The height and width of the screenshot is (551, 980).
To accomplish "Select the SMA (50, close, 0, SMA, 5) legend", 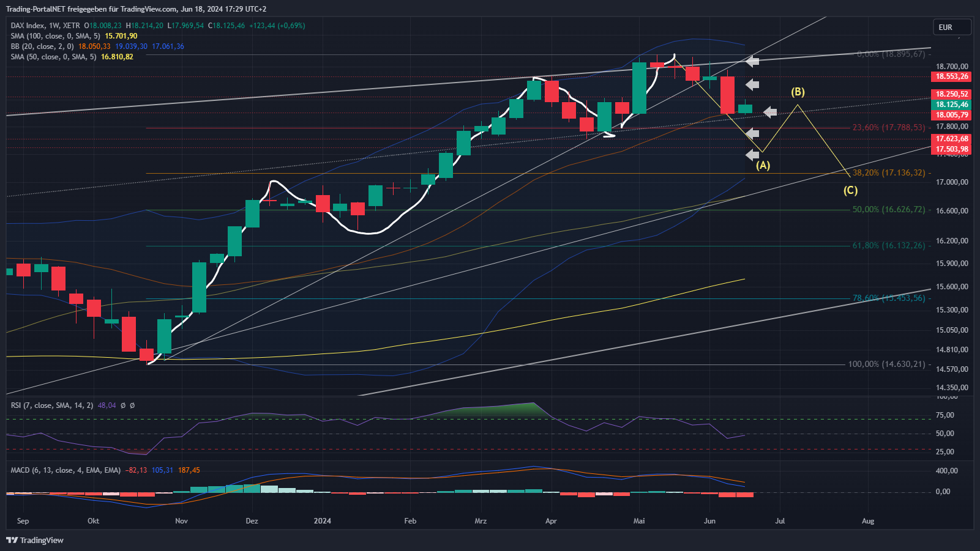I will [53, 57].
